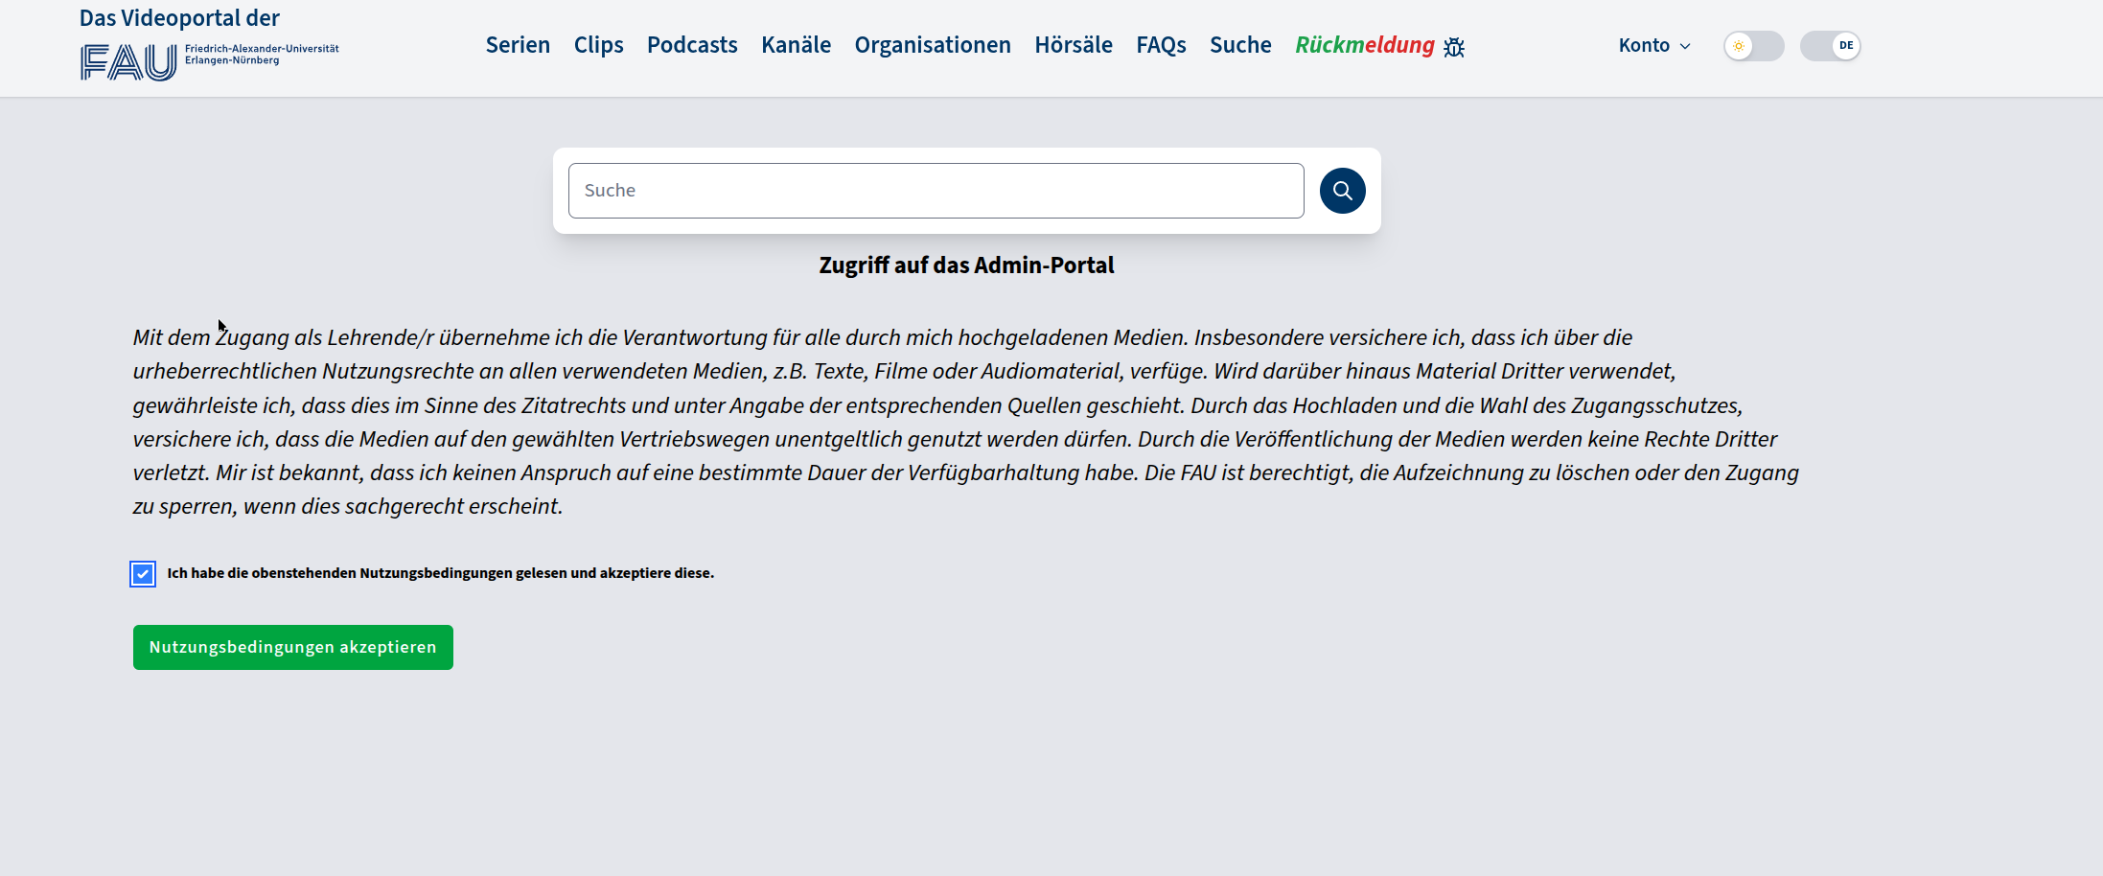Click the bug icon next to Rückmeldung

pos(1454,47)
